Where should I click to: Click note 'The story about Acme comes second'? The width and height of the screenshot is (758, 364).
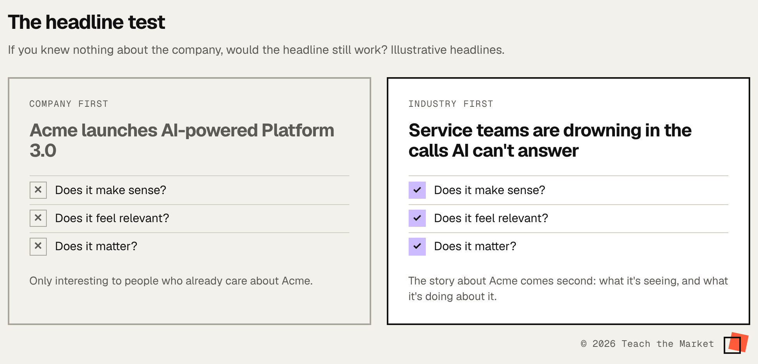(x=568, y=289)
